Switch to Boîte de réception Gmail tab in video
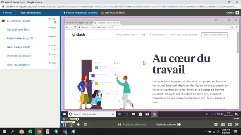 click(79, 23)
